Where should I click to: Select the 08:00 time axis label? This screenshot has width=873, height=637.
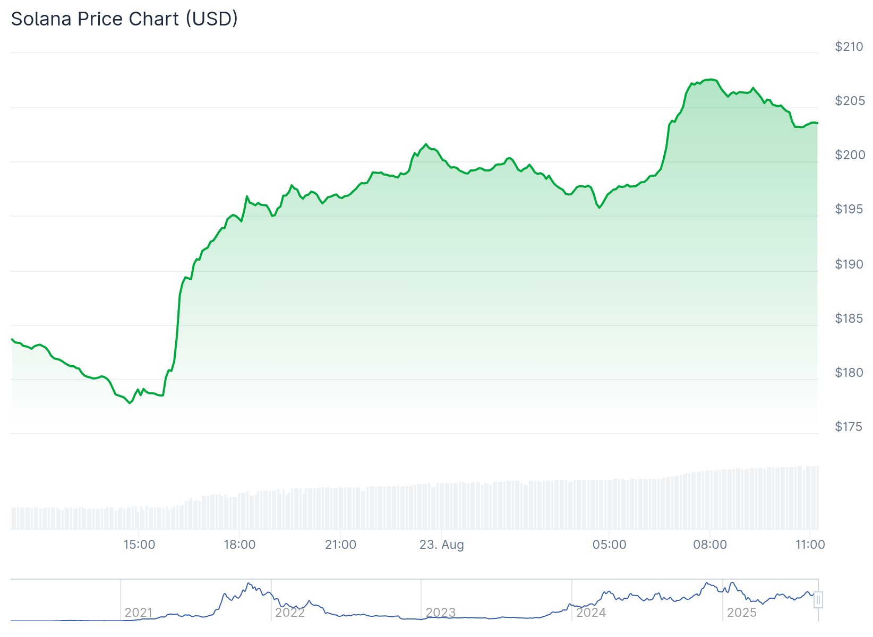click(x=710, y=545)
